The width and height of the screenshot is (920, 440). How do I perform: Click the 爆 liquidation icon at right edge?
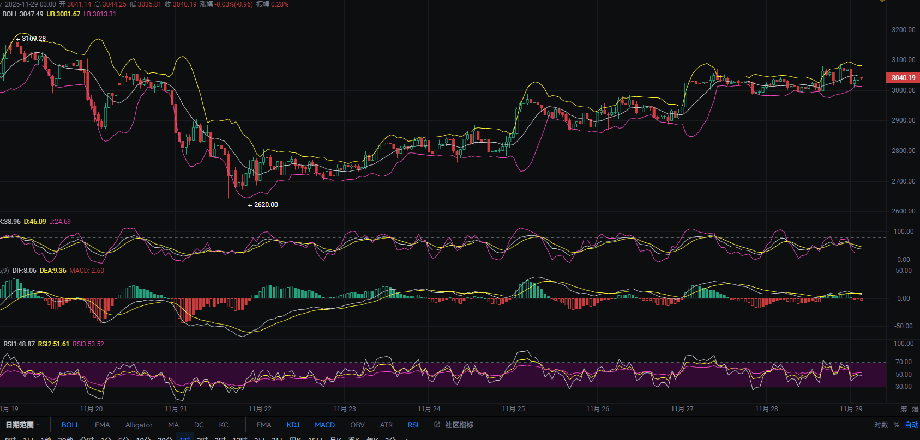click(916, 408)
